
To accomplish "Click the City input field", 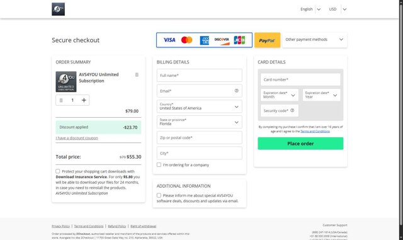I will pos(200,153).
